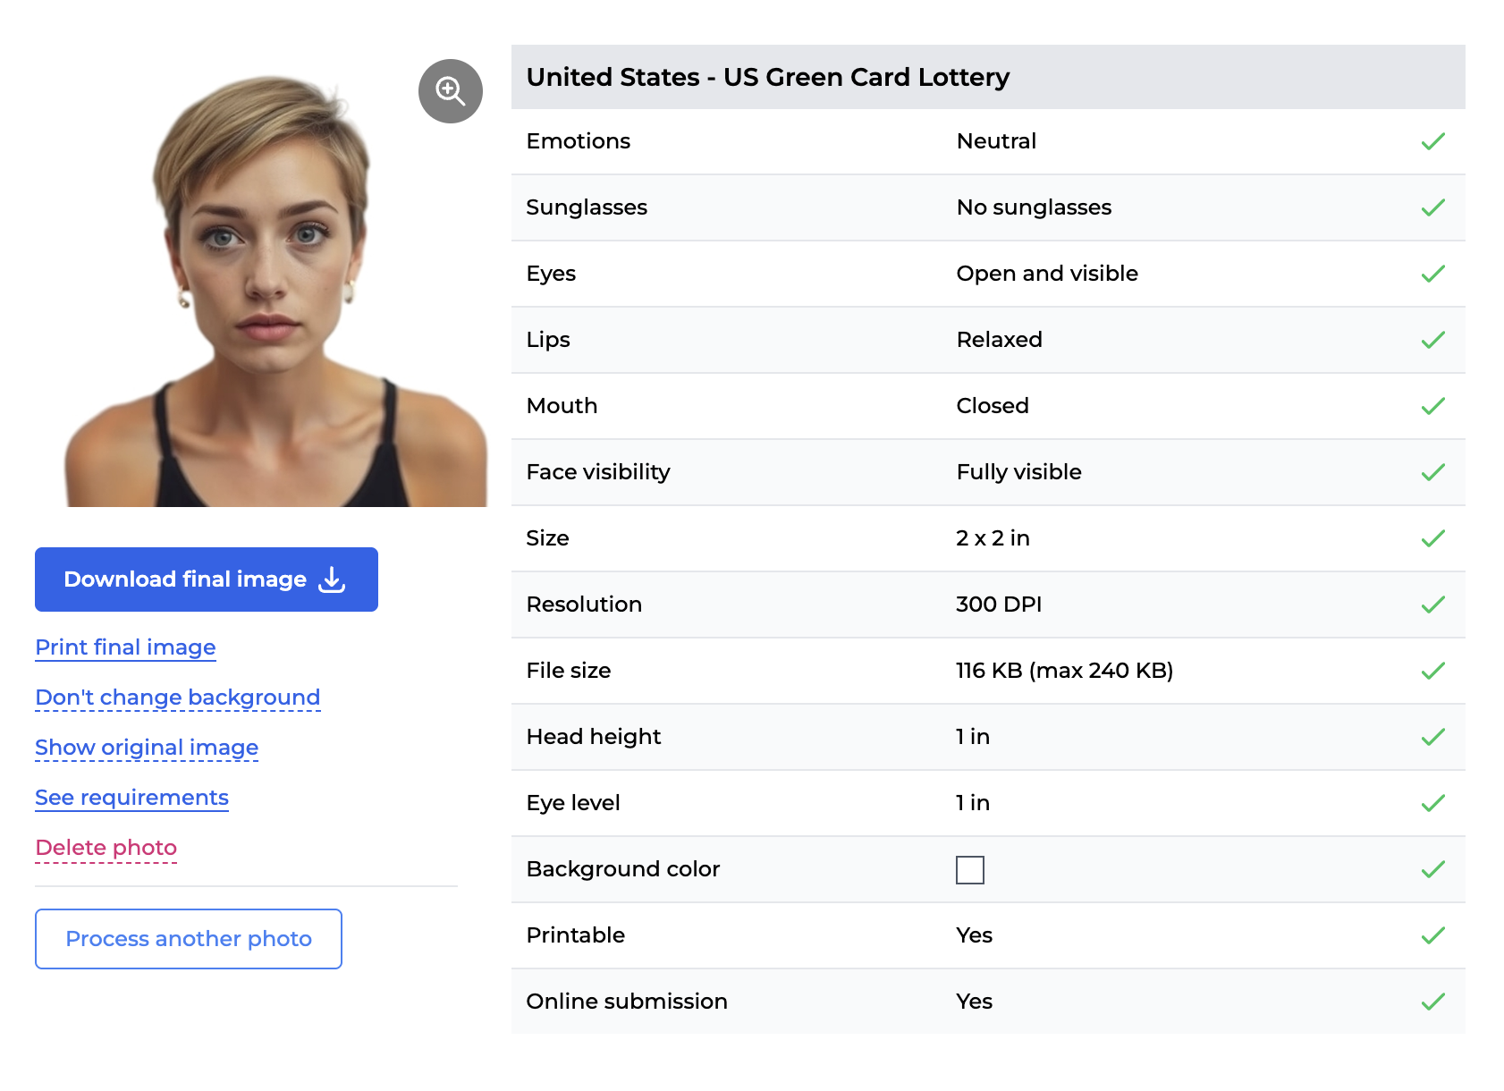Click the passport photo preview thumbnail
1504x1091 pixels.
pyautogui.click(x=268, y=286)
